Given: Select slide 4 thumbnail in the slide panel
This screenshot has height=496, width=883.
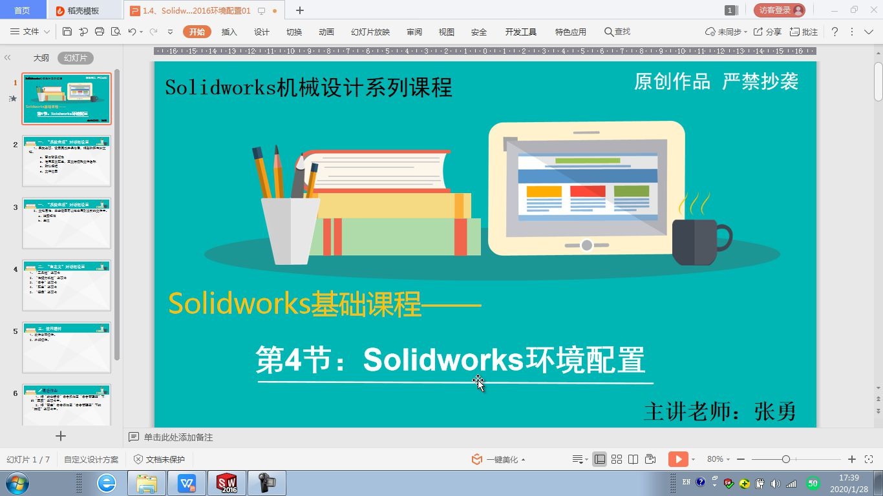Looking at the screenshot, I should [67, 284].
